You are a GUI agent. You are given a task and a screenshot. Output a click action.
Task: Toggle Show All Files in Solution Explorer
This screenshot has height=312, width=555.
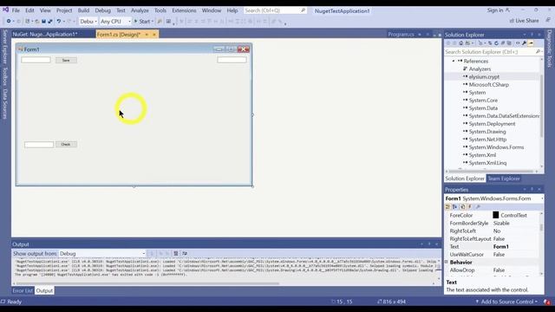click(509, 43)
